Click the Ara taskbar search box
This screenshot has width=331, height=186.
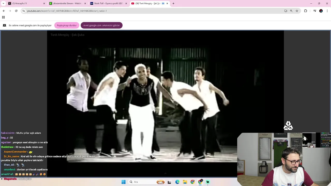(147, 182)
